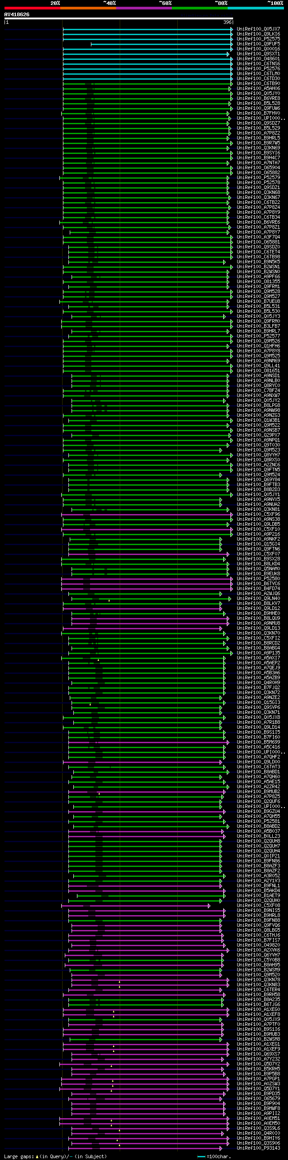Open hit UniRef100_Q9SXT1
288x1160 pixels.
(258, 54)
